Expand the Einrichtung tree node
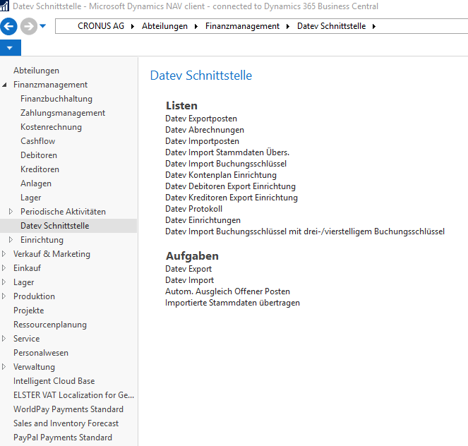Image resolution: width=468 pixels, height=446 pixels. click(x=10, y=240)
